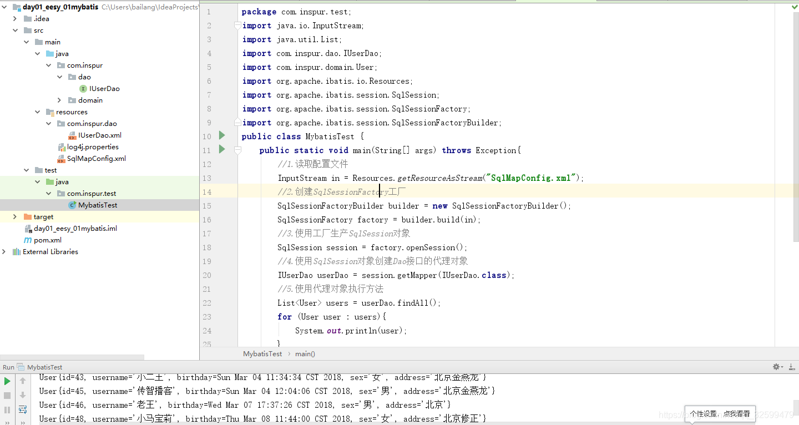Collapse the src folder
799x425 pixels.
click(15, 31)
